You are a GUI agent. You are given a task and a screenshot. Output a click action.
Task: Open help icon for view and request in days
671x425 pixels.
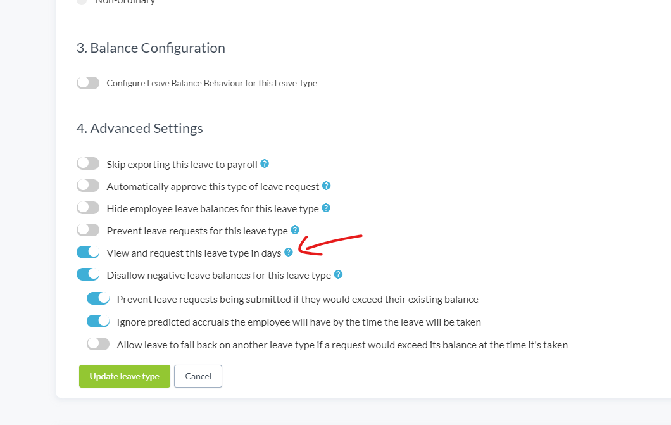289,253
